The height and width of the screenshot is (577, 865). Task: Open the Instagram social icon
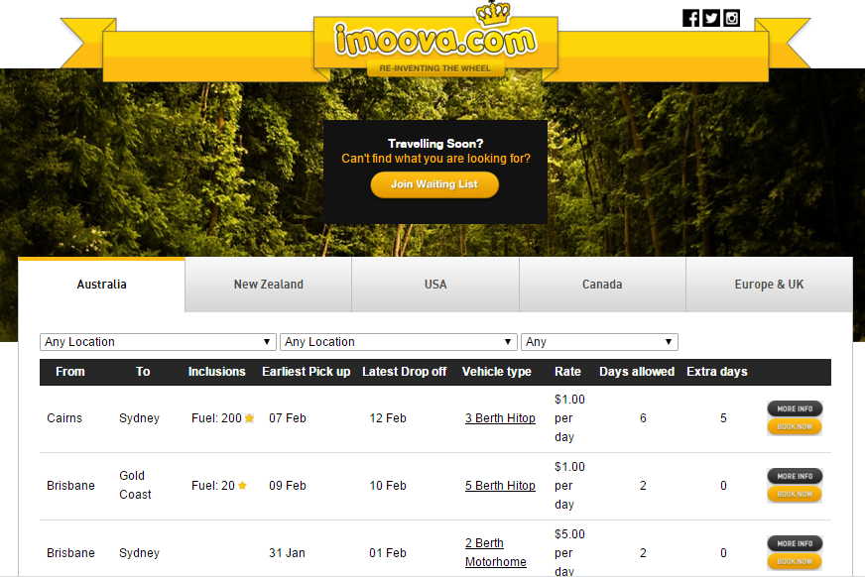click(x=731, y=18)
